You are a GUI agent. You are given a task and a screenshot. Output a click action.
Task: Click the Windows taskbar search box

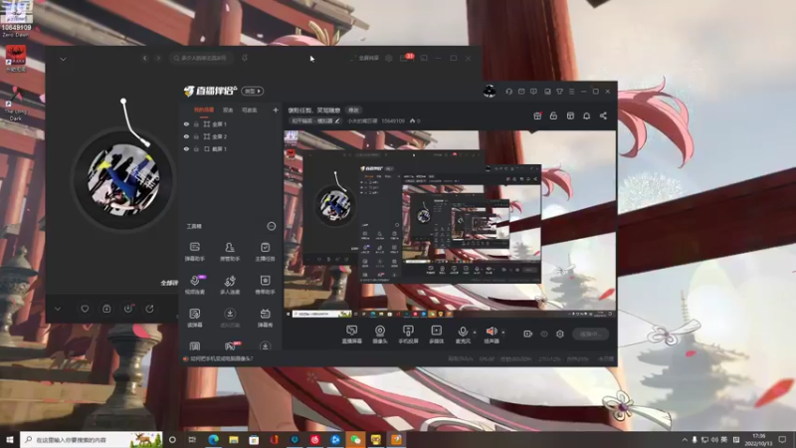click(x=92, y=439)
